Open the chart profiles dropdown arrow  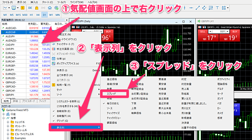pyautogui.click(x=18, y=8)
